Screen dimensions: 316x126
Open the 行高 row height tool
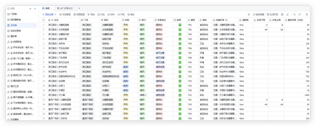(x=121, y=14)
